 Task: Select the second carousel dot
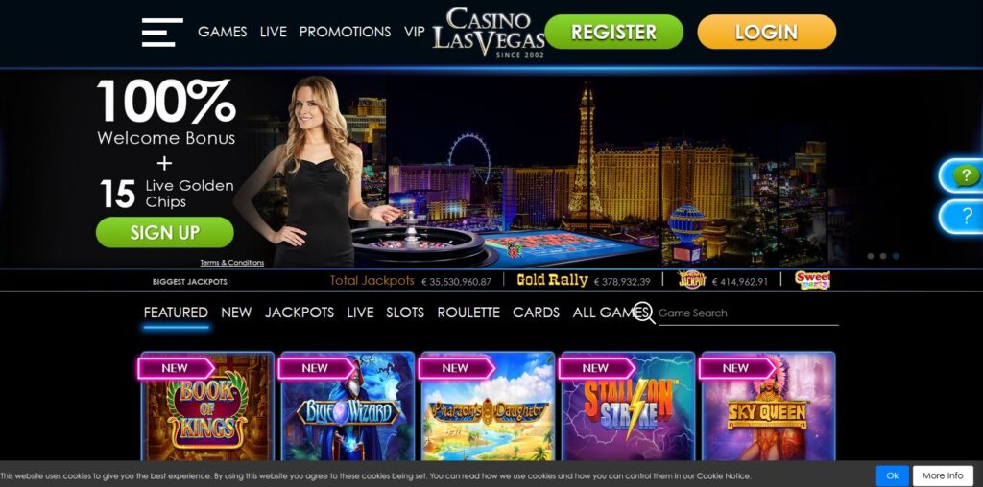(883, 256)
